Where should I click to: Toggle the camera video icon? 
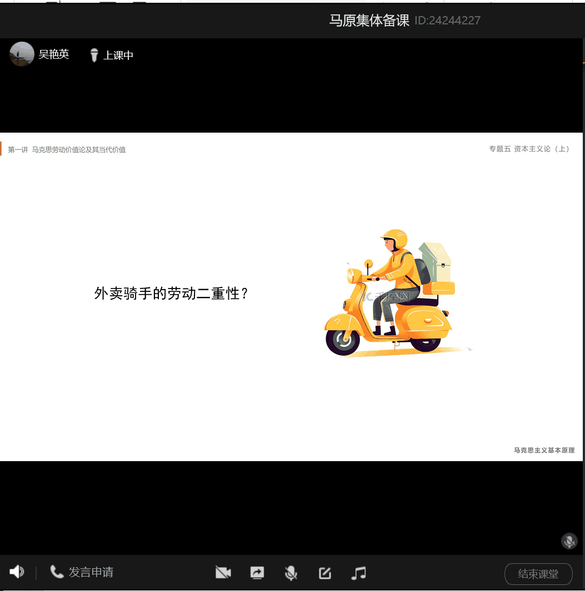[223, 573]
